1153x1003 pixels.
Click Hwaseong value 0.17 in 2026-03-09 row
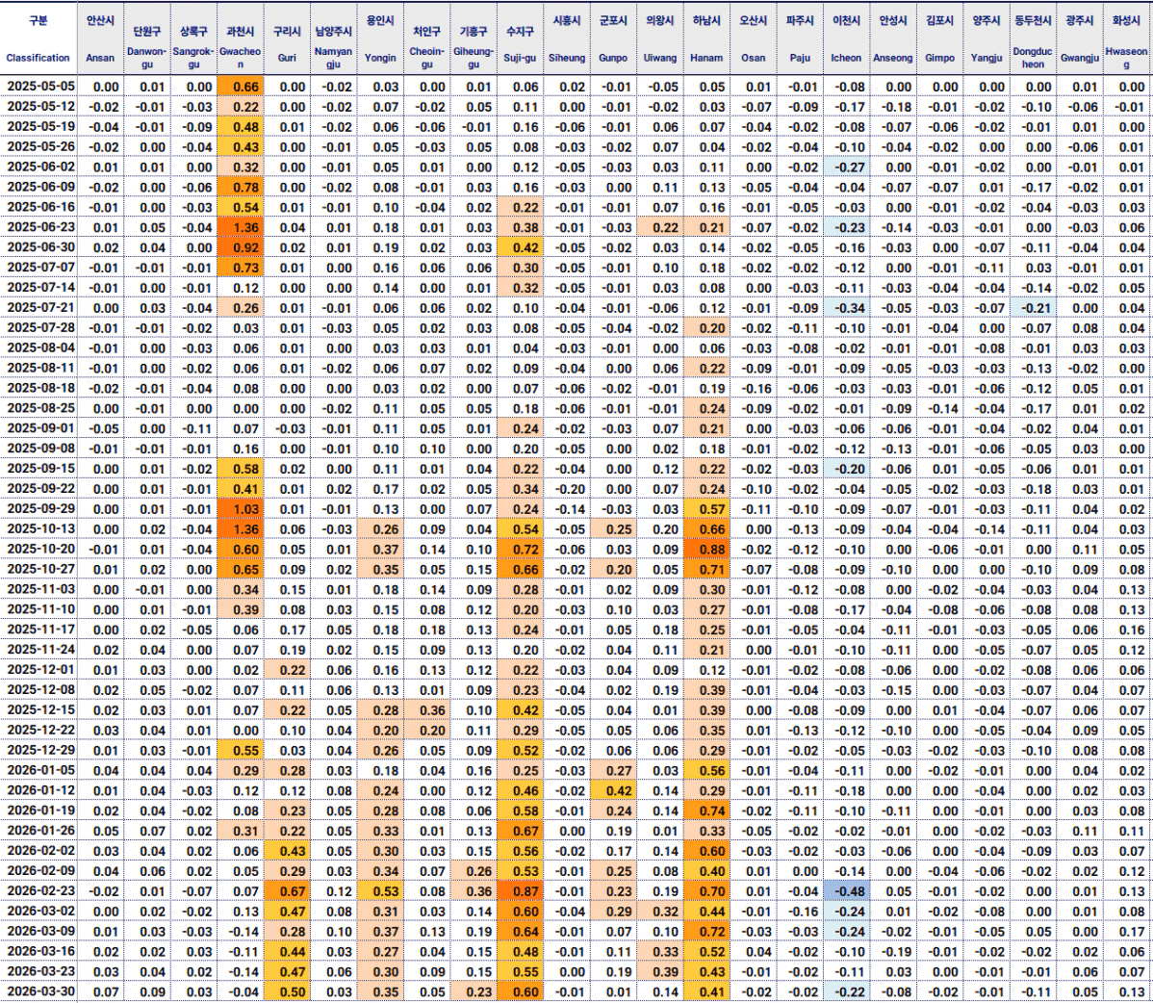pos(1126,932)
